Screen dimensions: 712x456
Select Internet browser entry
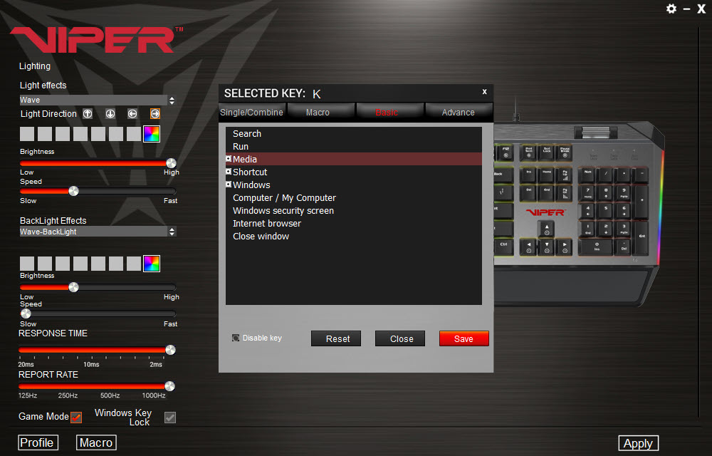click(x=354, y=223)
